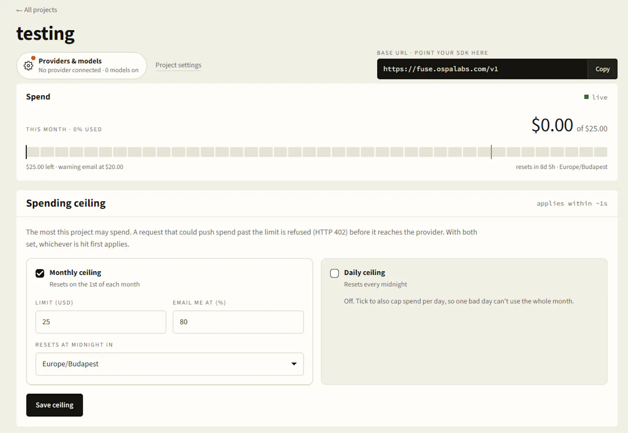Click the 'THIS MONTH · 0% USED' label
Image resolution: width=628 pixels, height=433 pixels.
pyautogui.click(x=64, y=129)
